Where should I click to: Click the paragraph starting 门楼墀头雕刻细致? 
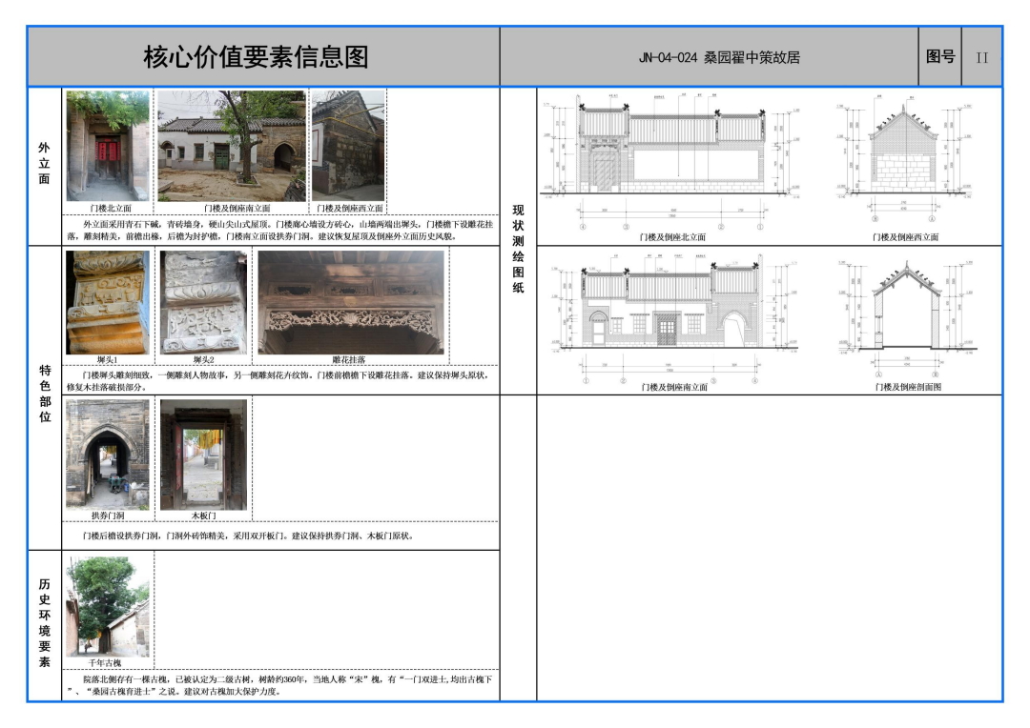[x=278, y=381]
